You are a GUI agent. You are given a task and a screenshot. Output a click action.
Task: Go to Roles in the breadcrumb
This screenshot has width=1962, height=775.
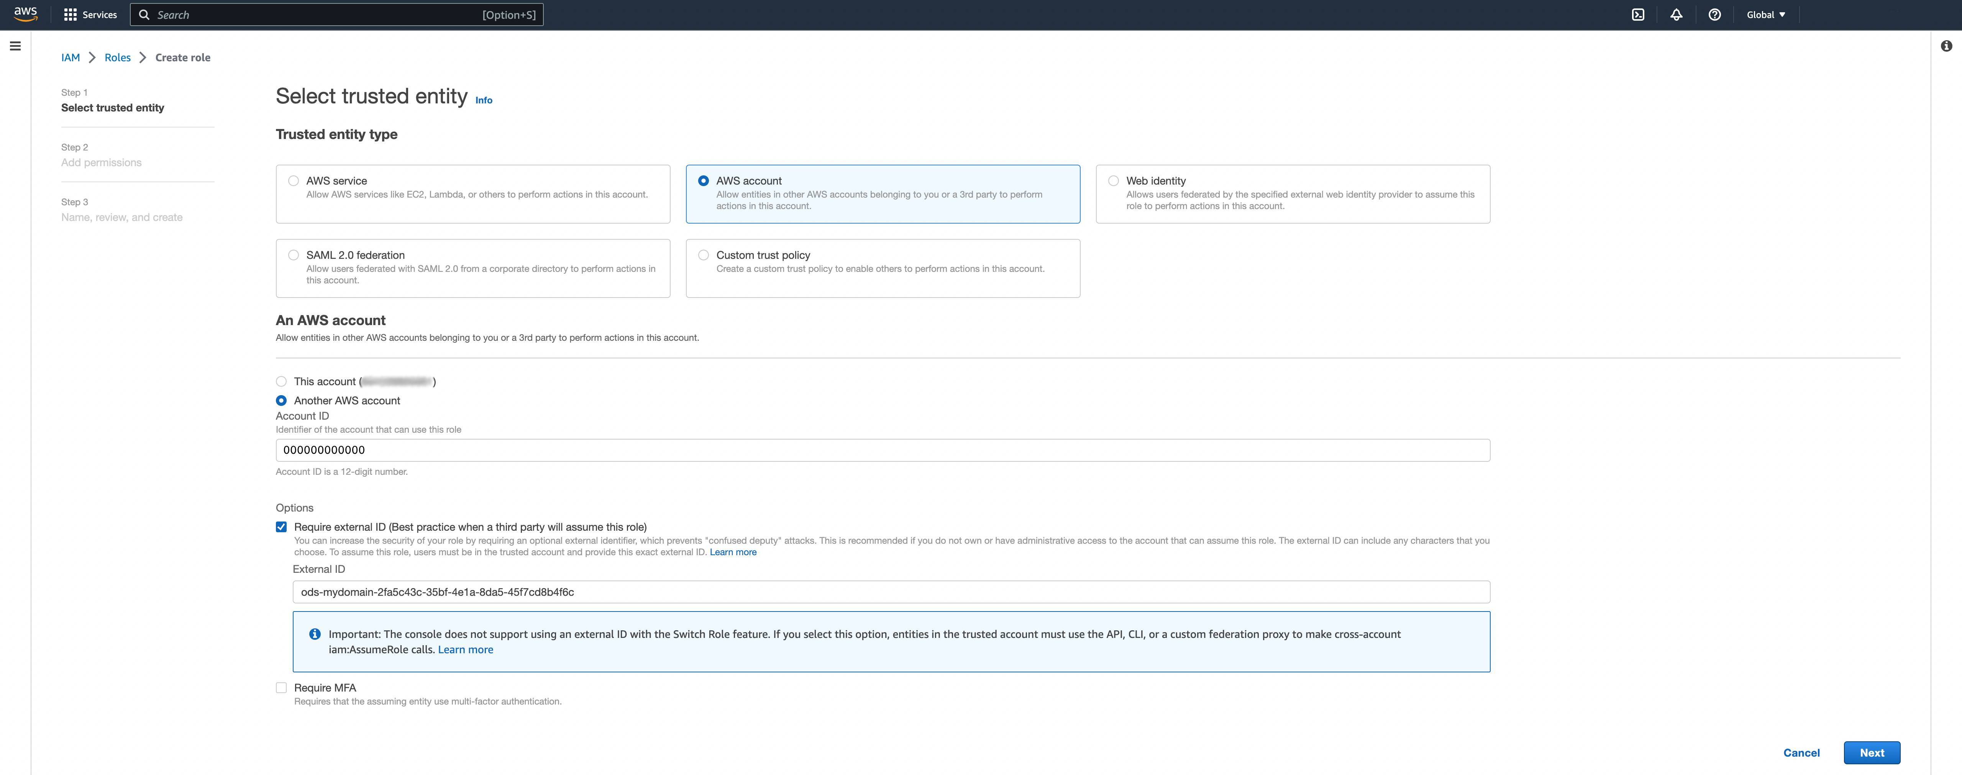click(117, 58)
